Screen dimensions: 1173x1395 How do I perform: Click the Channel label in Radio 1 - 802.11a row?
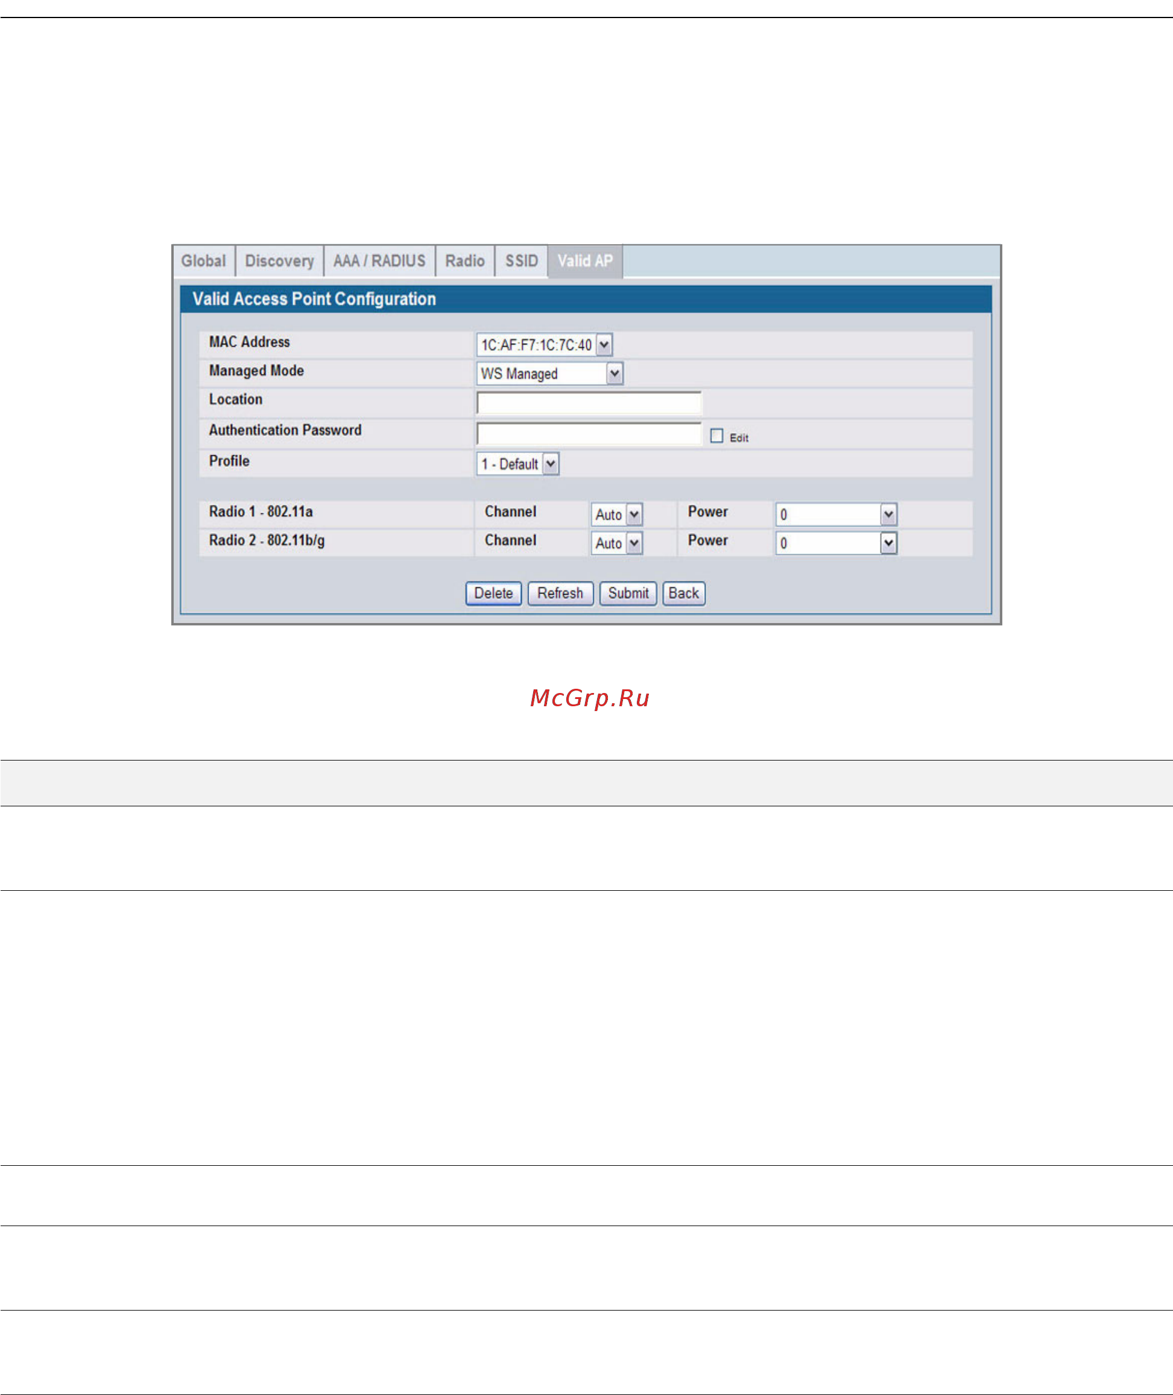tap(510, 511)
